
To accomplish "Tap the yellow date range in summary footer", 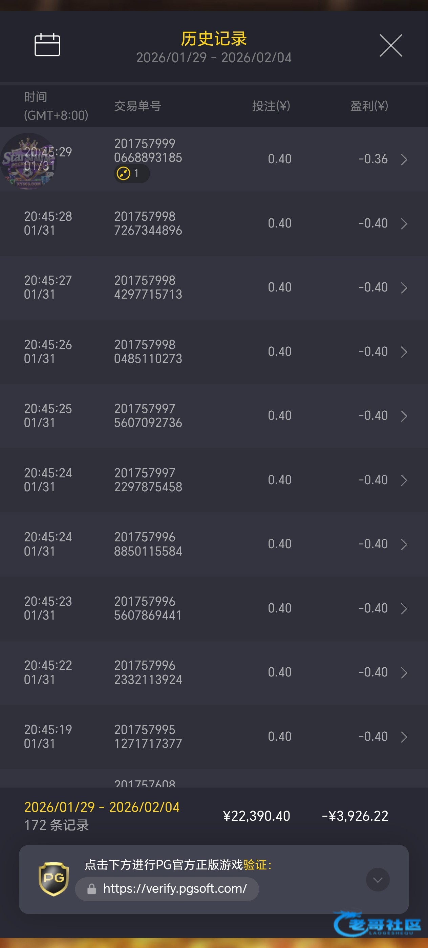I will (x=102, y=807).
